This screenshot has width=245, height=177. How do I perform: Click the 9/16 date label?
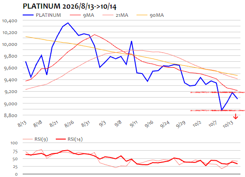(149, 124)
